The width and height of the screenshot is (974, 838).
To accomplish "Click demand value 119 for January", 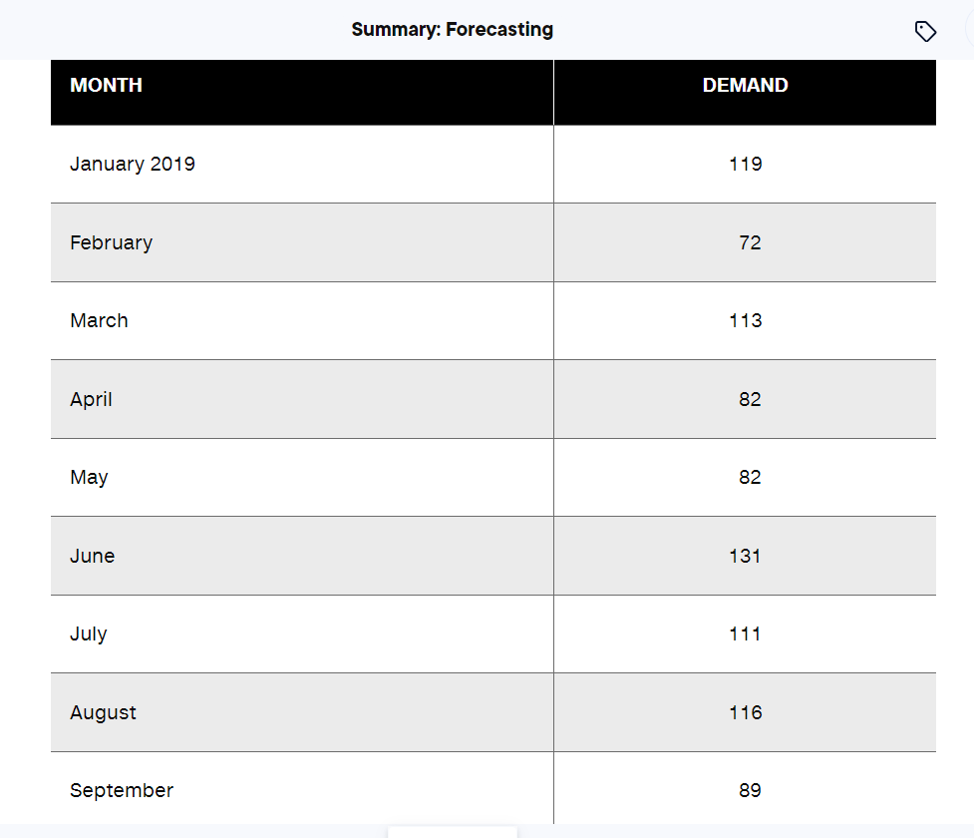I will click(745, 165).
